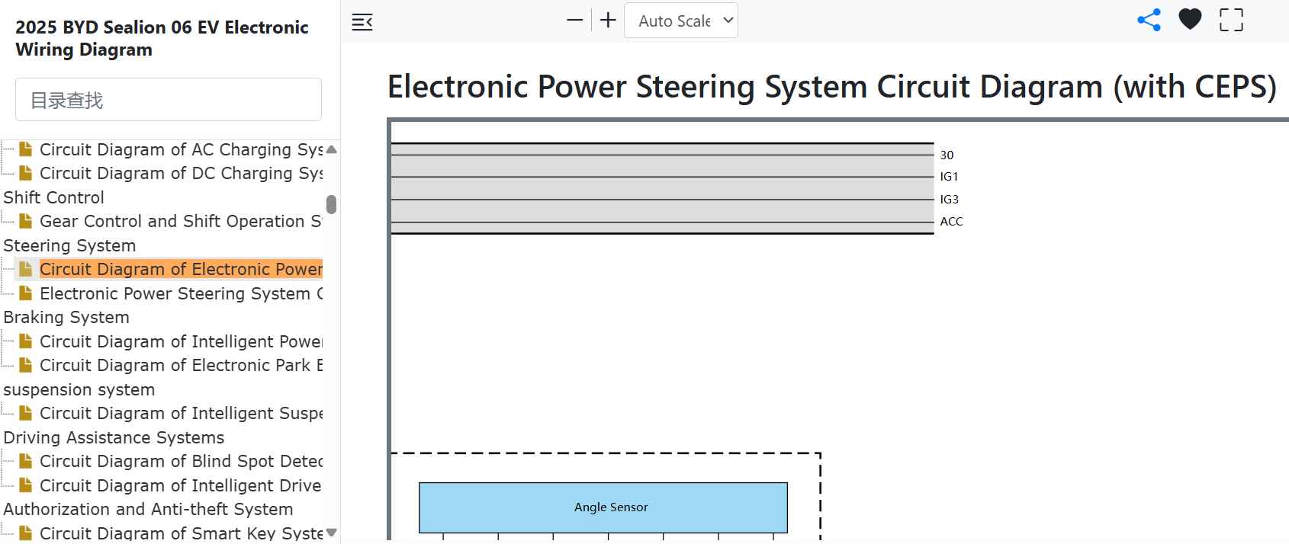Click the share icon

pos(1149,20)
